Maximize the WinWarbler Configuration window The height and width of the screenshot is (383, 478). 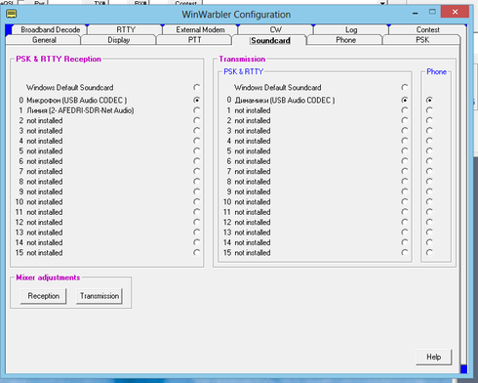[x=432, y=12]
